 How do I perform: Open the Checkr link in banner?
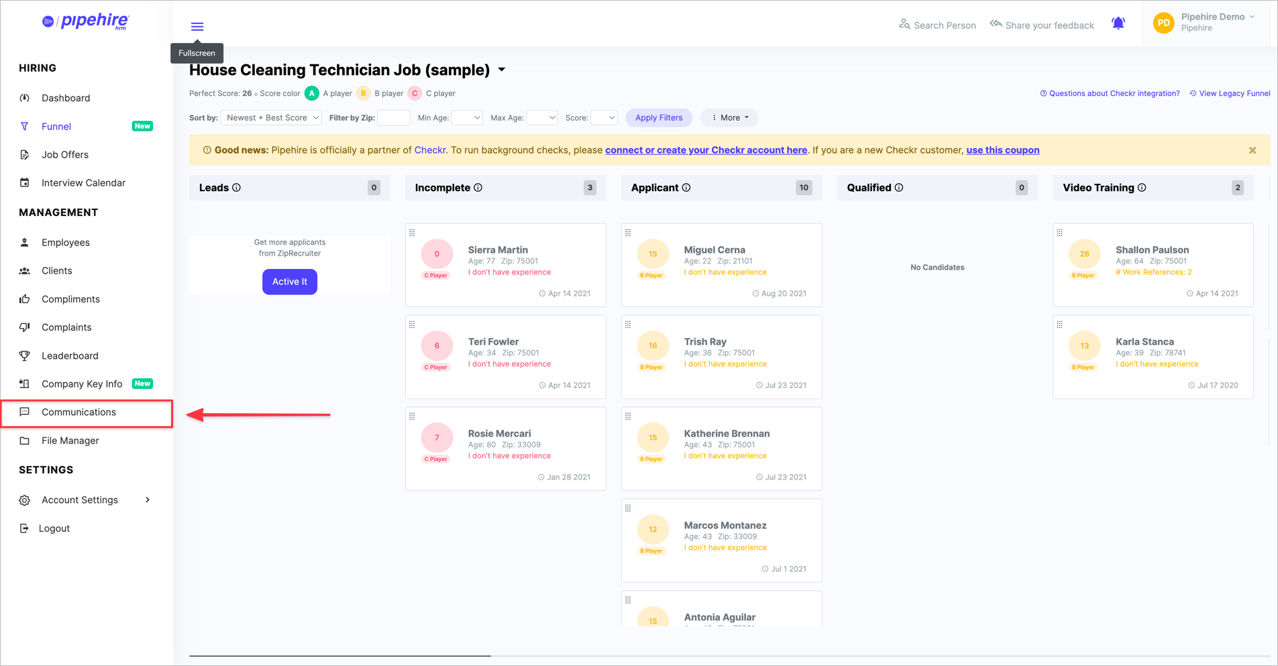tap(430, 150)
